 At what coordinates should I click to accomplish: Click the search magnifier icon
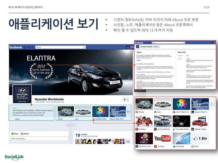point(84,47)
